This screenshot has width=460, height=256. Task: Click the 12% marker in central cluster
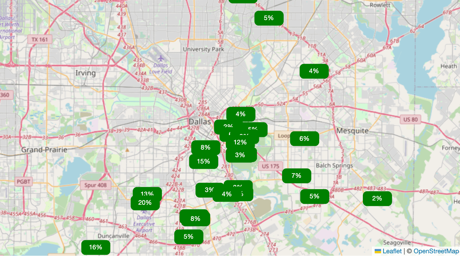[240, 143]
